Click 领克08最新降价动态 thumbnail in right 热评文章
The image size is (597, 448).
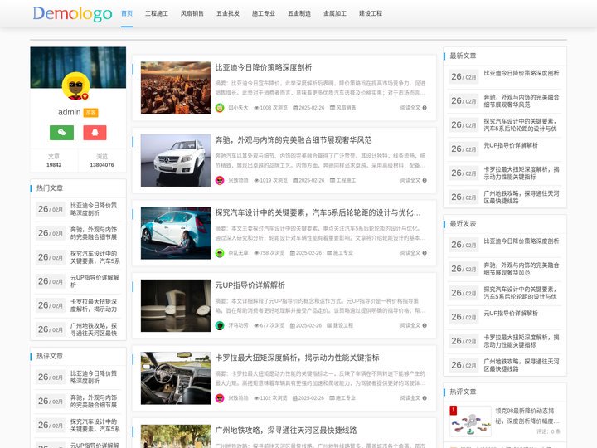coord(470,421)
